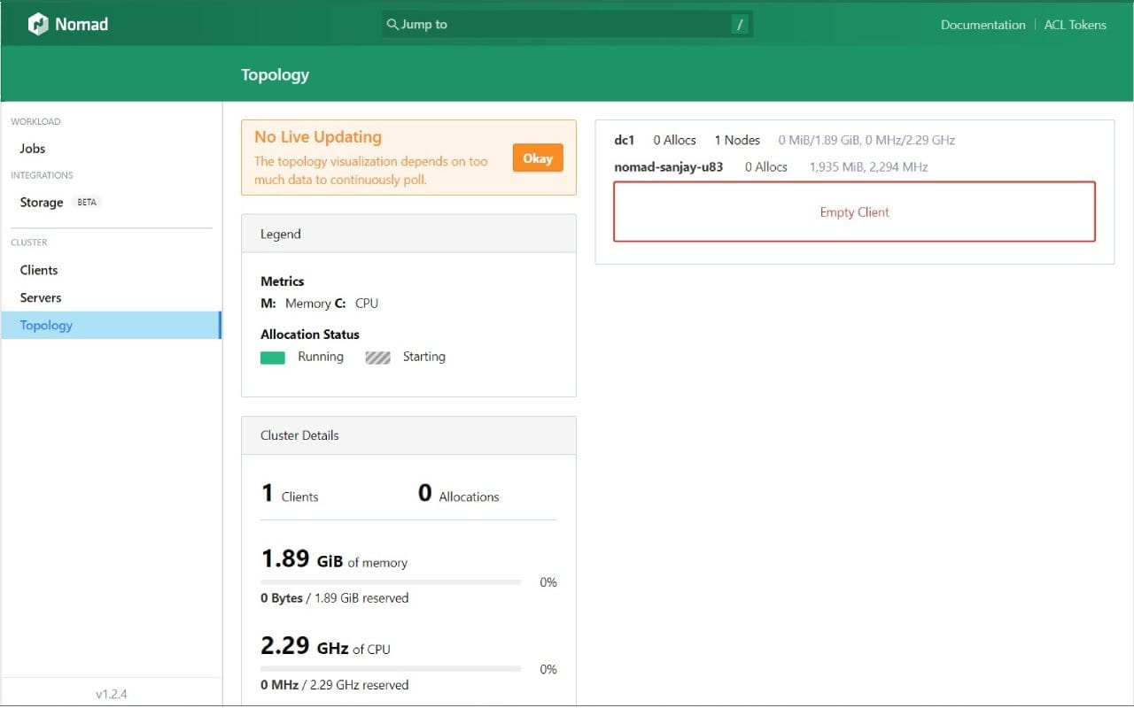
Task: Select Topology in the cluster sidebar
Action: coord(45,325)
